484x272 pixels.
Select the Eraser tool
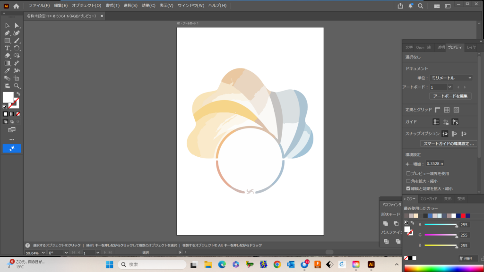pyautogui.click(x=7, y=56)
